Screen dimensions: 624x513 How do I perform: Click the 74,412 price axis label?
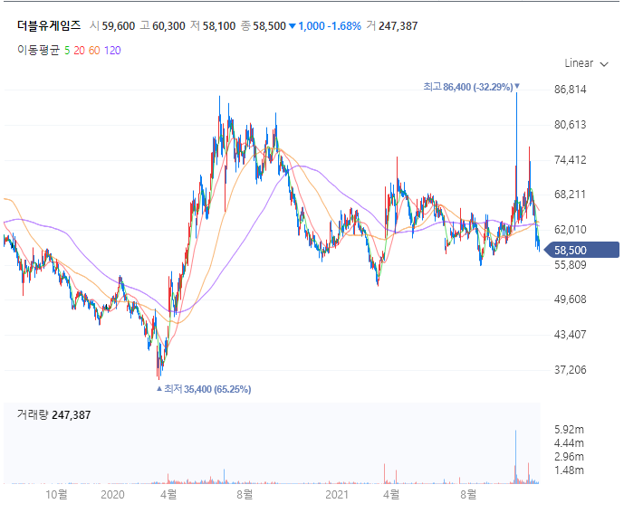tap(571, 160)
